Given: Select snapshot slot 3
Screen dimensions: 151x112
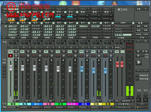Looking at the screenshot, I should [x=4, y=73].
